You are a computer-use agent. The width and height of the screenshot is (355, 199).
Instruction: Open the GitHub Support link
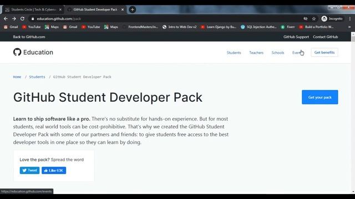(x=296, y=37)
